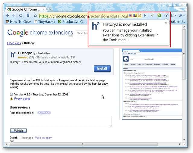Click the blue Install button

coord(102,69)
